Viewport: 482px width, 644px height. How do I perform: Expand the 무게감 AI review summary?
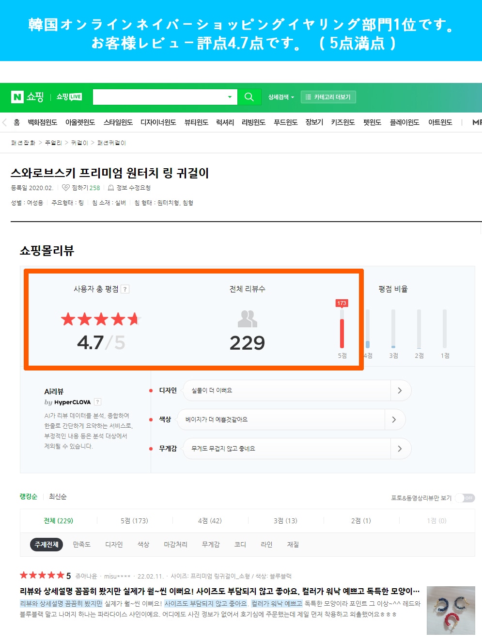click(x=400, y=449)
